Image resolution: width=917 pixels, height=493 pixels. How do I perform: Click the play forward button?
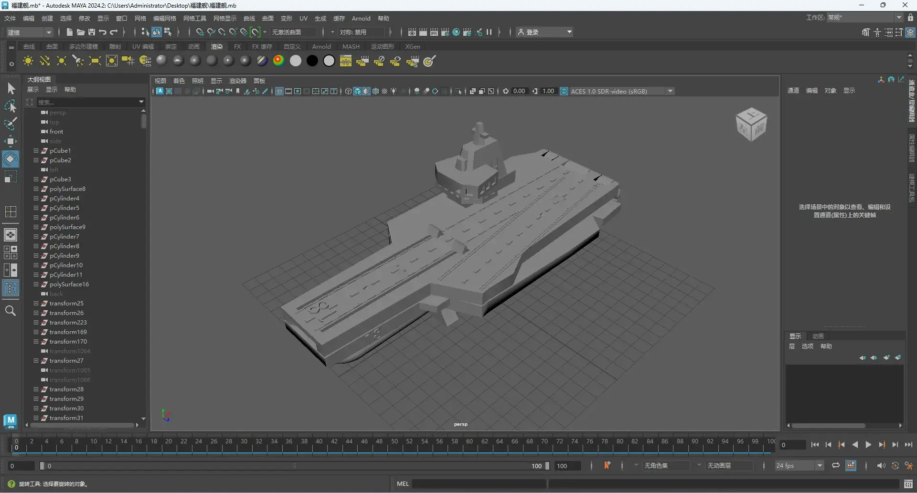click(868, 445)
